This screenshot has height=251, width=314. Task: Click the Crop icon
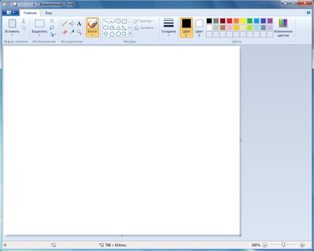[52, 21]
